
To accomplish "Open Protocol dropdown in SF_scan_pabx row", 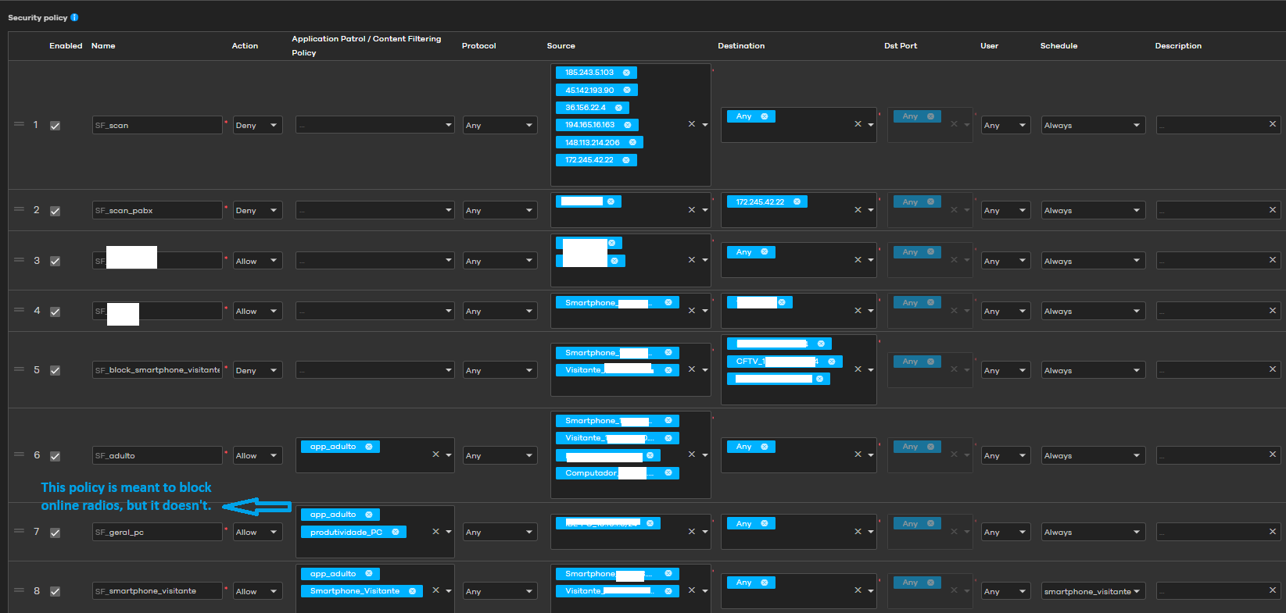I will pos(500,210).
